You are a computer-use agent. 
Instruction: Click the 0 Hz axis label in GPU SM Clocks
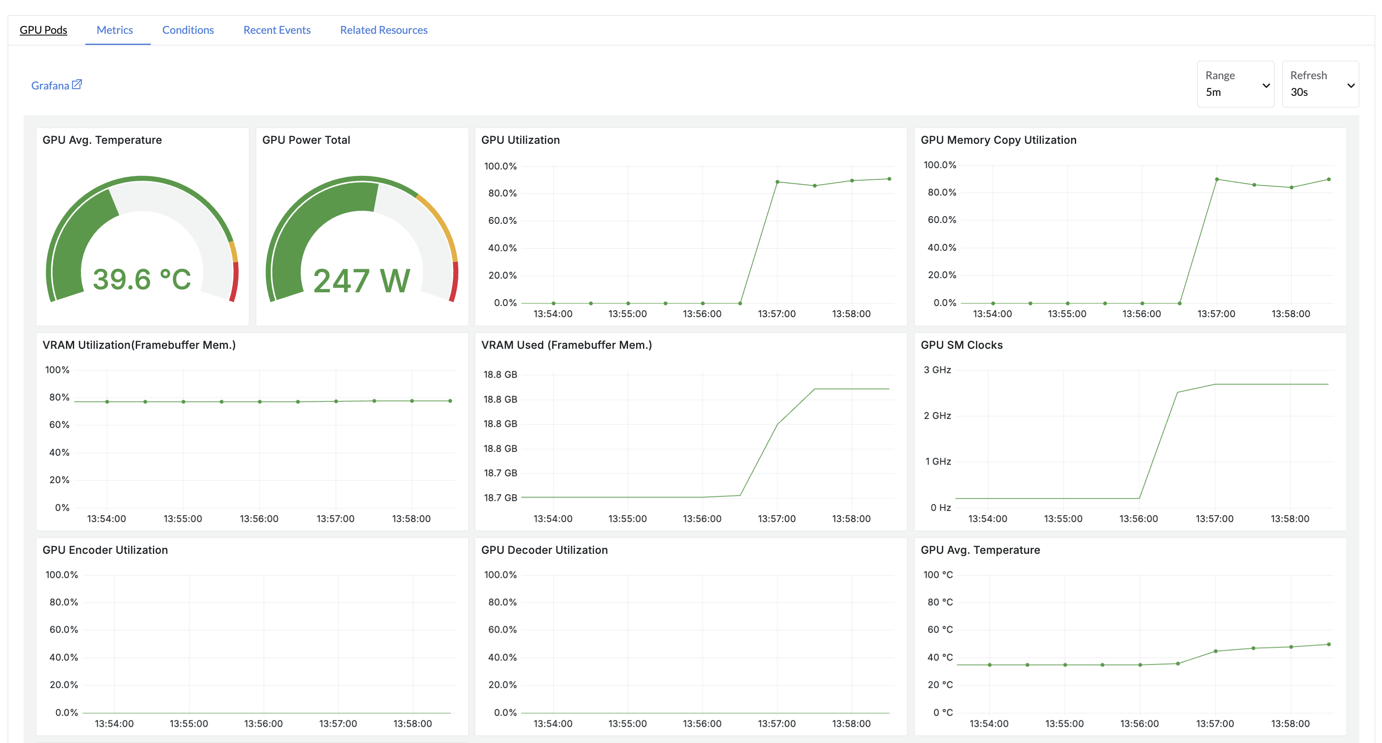coord(940,508)
